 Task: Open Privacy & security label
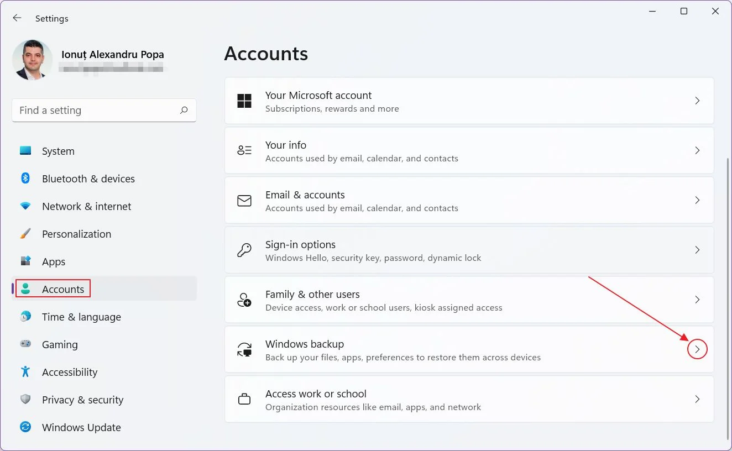point(82,400)
